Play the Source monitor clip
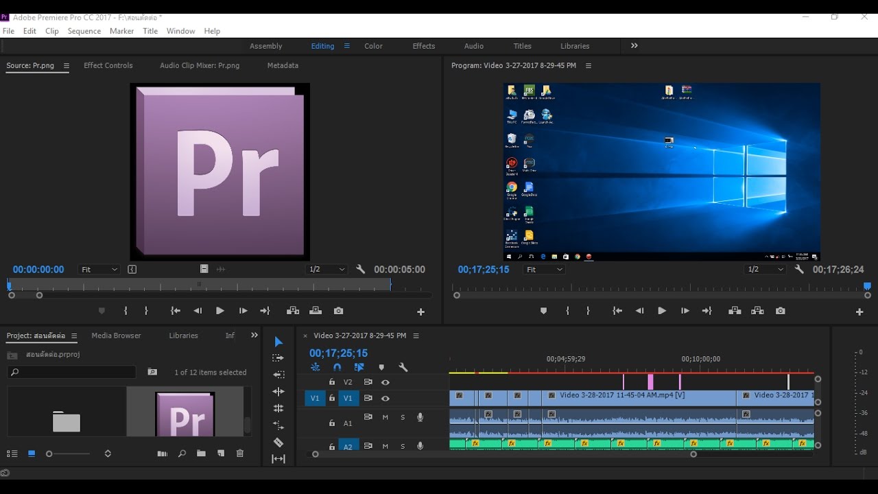 point(220,311)
